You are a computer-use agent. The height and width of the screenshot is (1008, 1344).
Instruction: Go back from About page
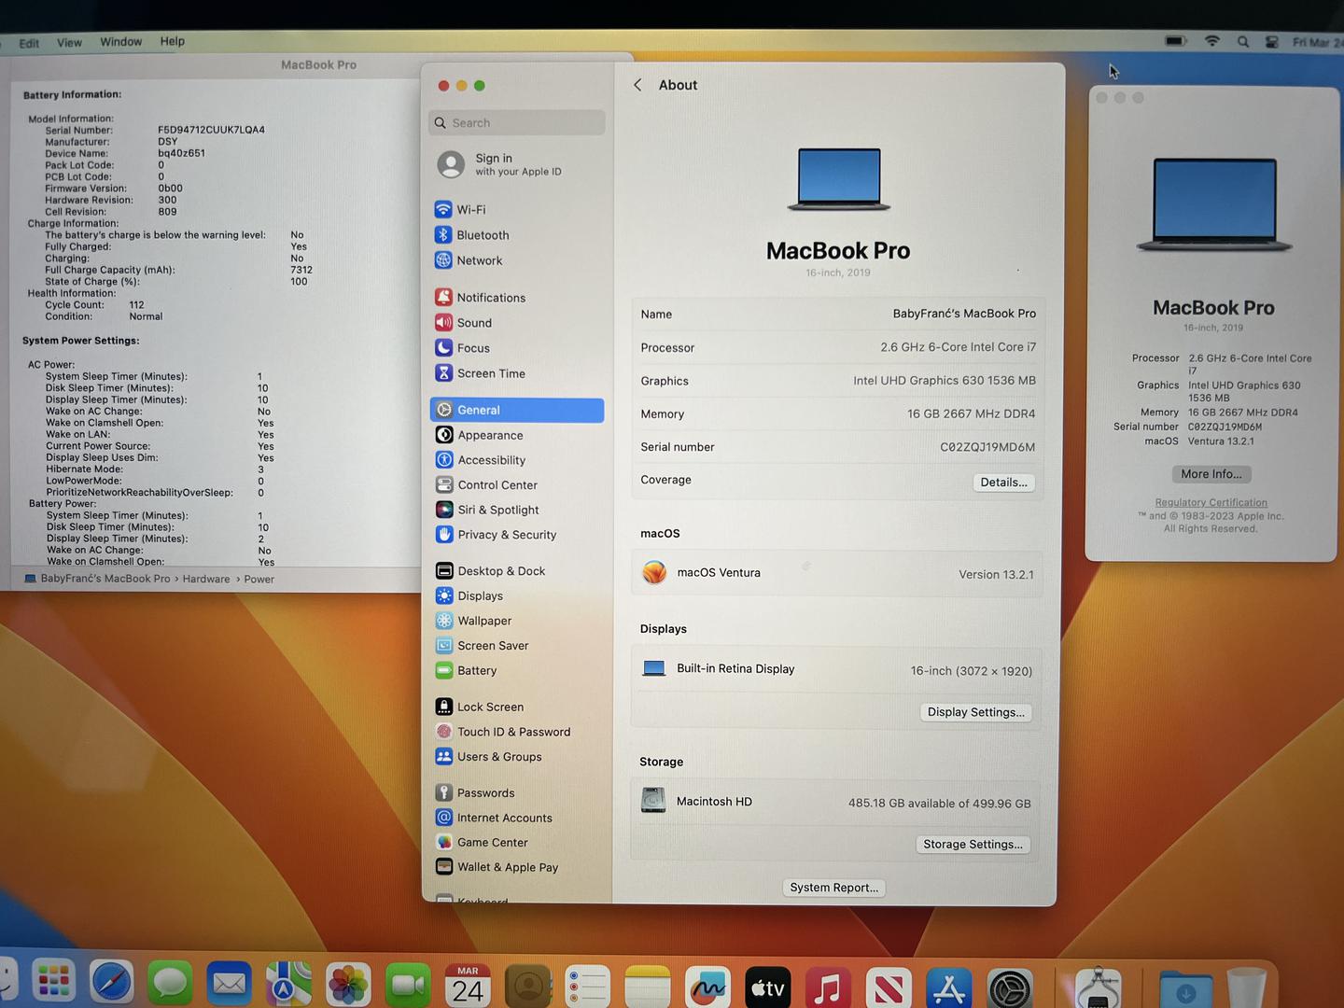click(637, 85)
